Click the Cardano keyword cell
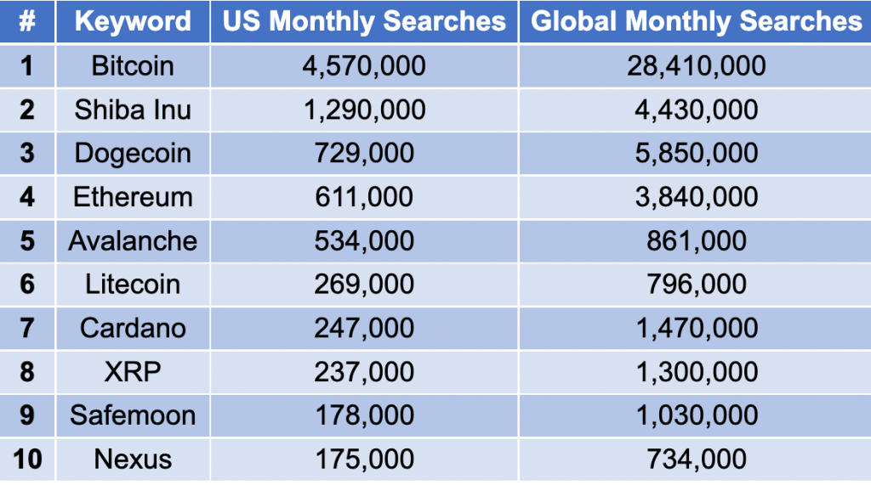Viewport: 871px width, 485px height. tap(133, 328)
